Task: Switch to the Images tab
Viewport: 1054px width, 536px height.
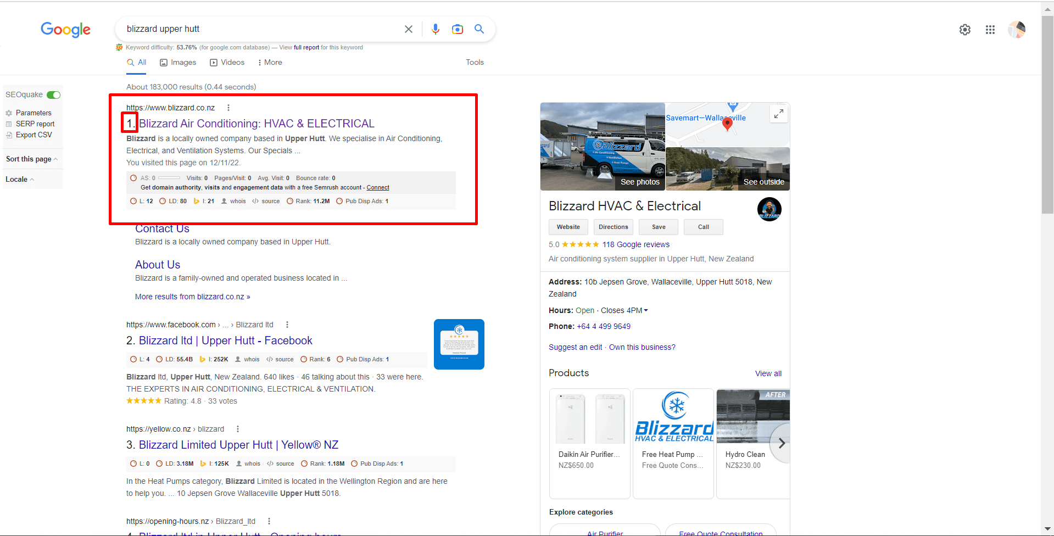Action: click(178, 63)
